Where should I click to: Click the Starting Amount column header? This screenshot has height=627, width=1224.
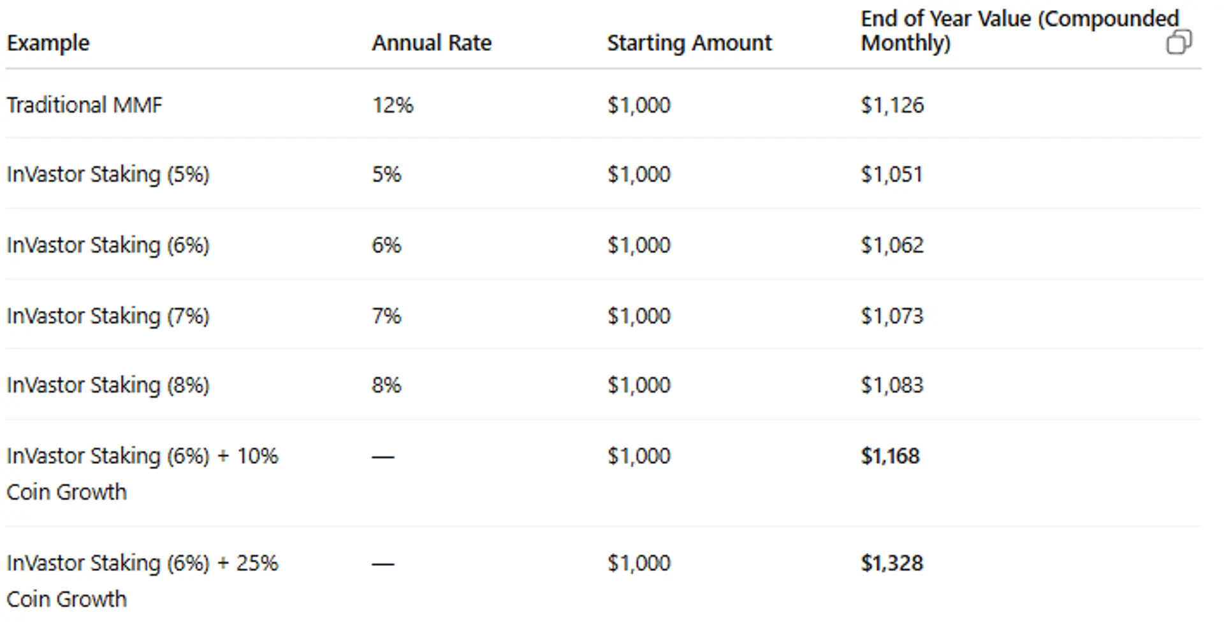[689, 43]
